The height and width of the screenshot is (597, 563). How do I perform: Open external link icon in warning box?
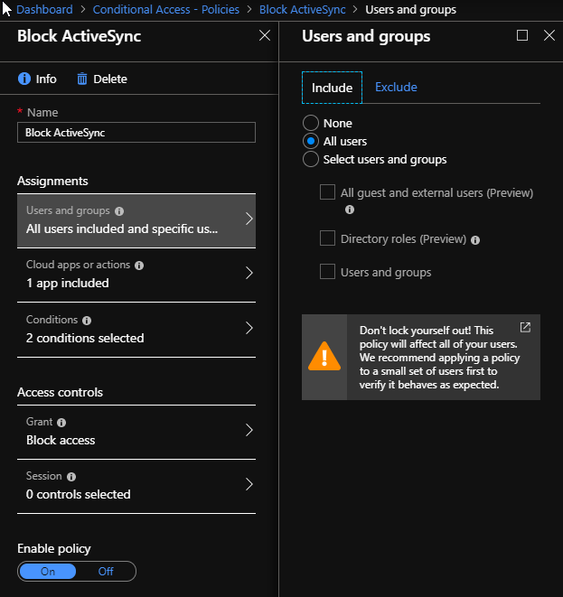pos(525,328)
